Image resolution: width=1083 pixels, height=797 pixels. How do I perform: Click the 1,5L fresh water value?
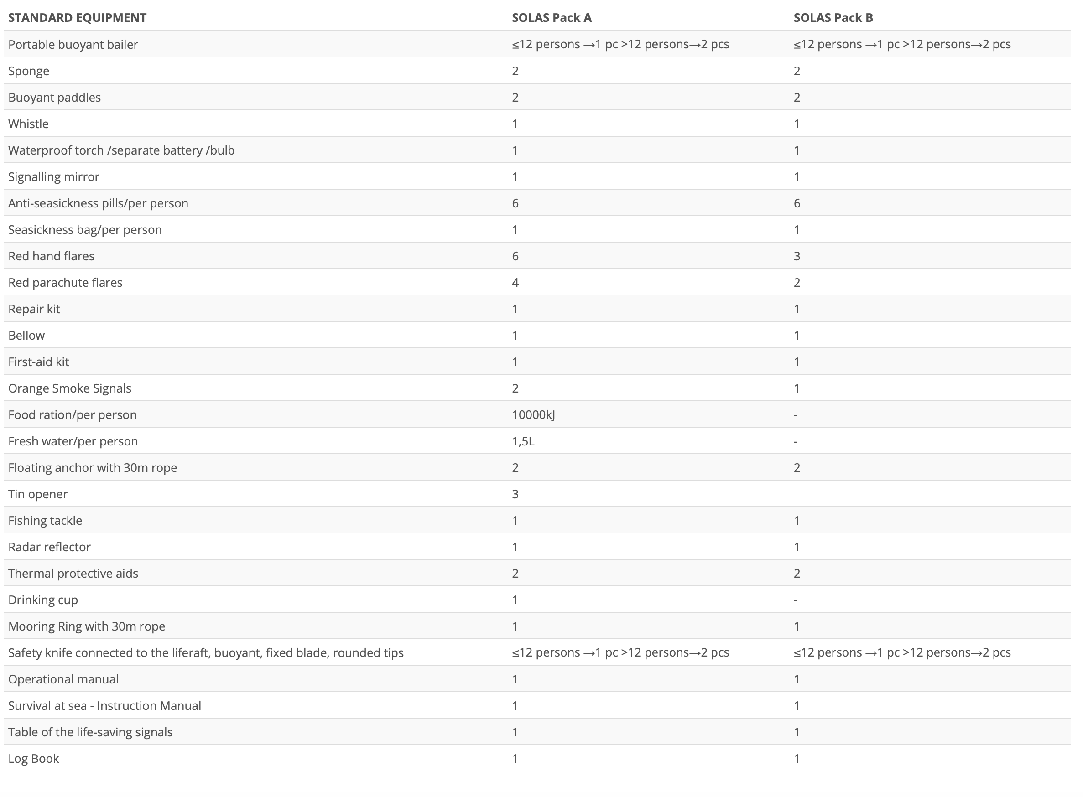523,441
